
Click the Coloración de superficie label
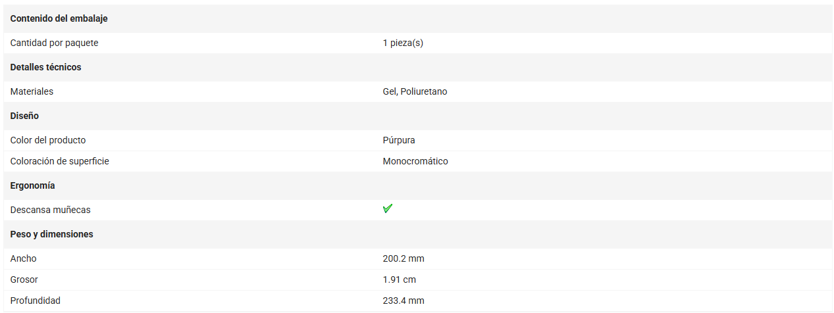pyautogui.click(x=60, y=161)
